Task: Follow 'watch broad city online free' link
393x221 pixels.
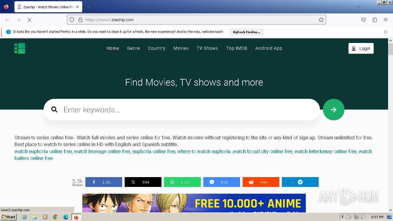Action: click(x=263, y=151)
